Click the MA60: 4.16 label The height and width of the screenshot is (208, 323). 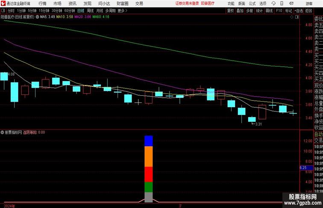tap(101, 17)
